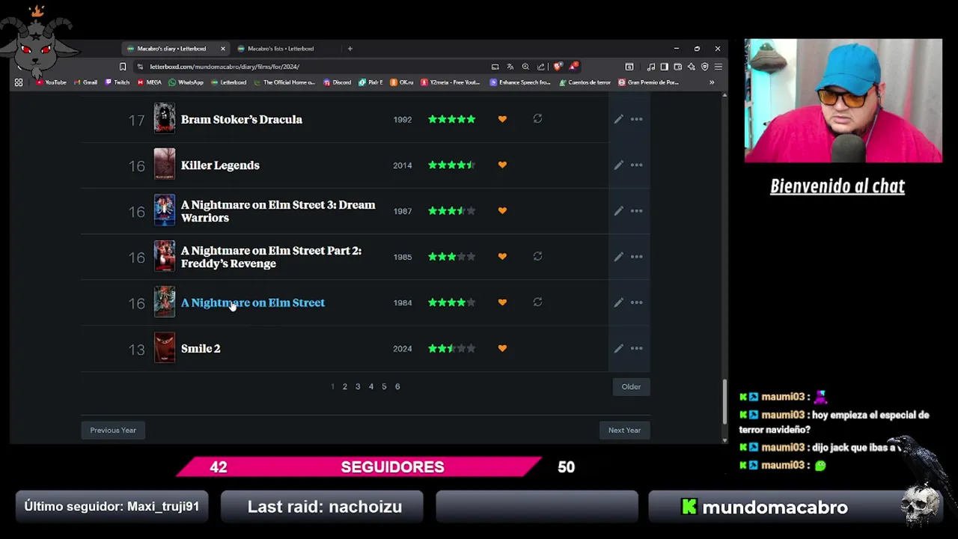Open the Twitch bookmark

[x=117, y=82]
